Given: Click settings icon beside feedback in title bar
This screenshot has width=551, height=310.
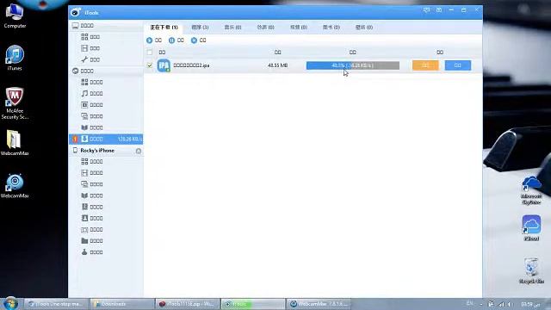Looking at the screenshot, I should pyautogui.click(x=439, y=10).
